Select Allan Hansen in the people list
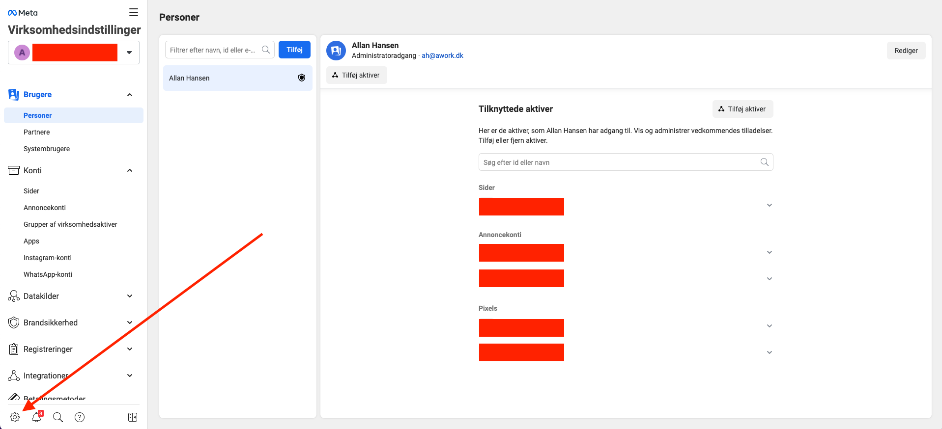The image size is (942, 429). 238,78
